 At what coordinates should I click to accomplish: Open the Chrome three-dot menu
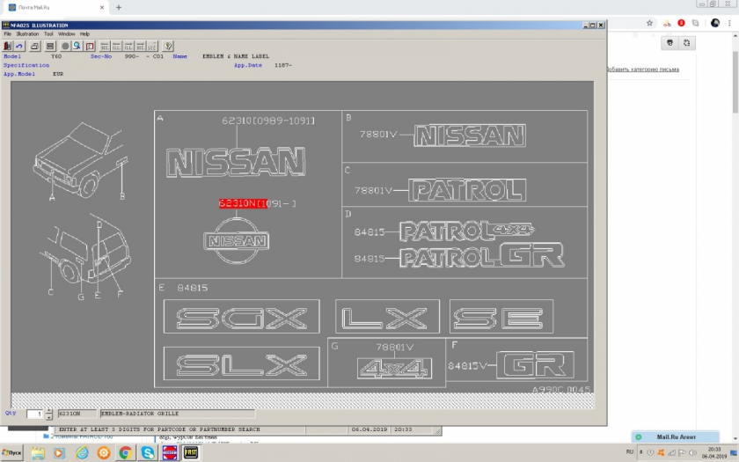tap(729, 23)
